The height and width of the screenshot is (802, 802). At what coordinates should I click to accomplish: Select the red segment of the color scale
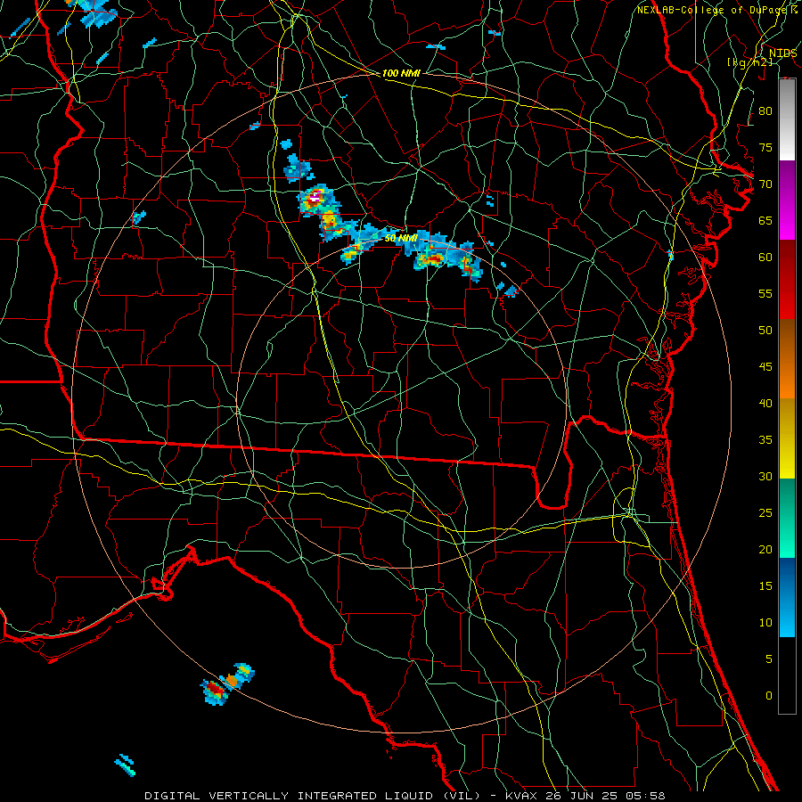[x=787, y=279]
